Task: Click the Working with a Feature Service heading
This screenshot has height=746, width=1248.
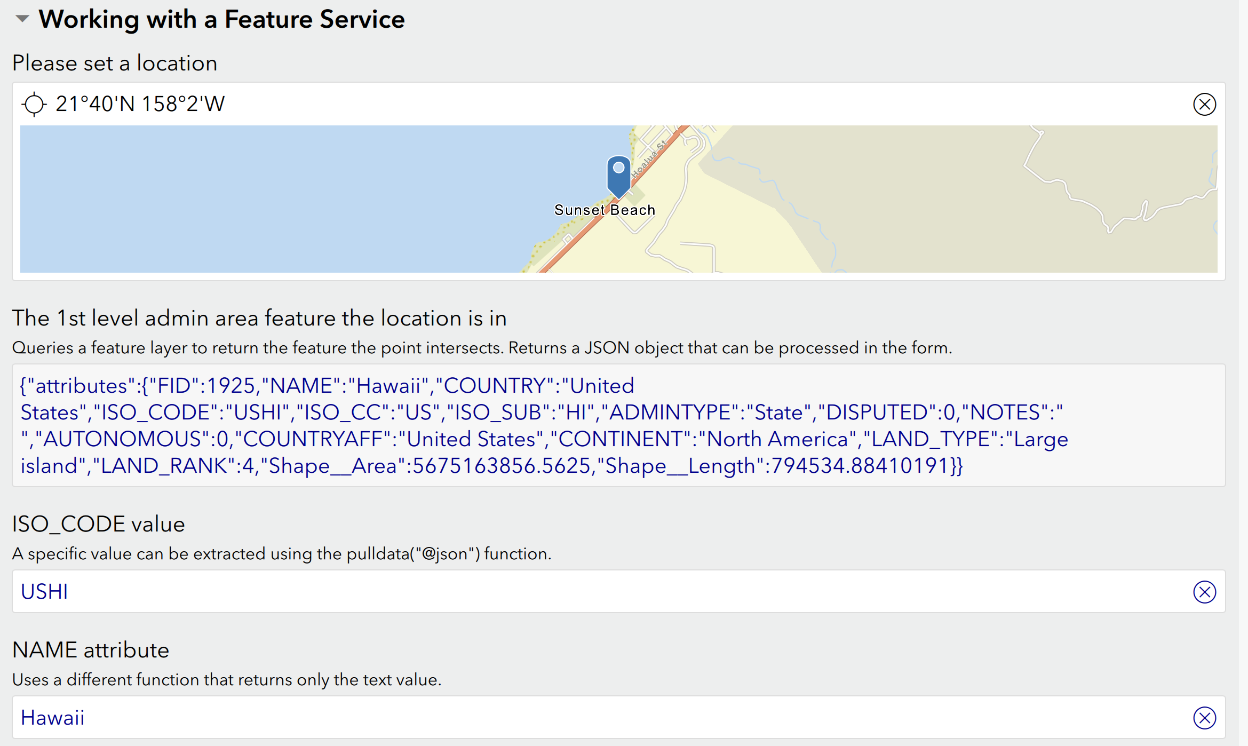Action: click(x=221, y=19)
